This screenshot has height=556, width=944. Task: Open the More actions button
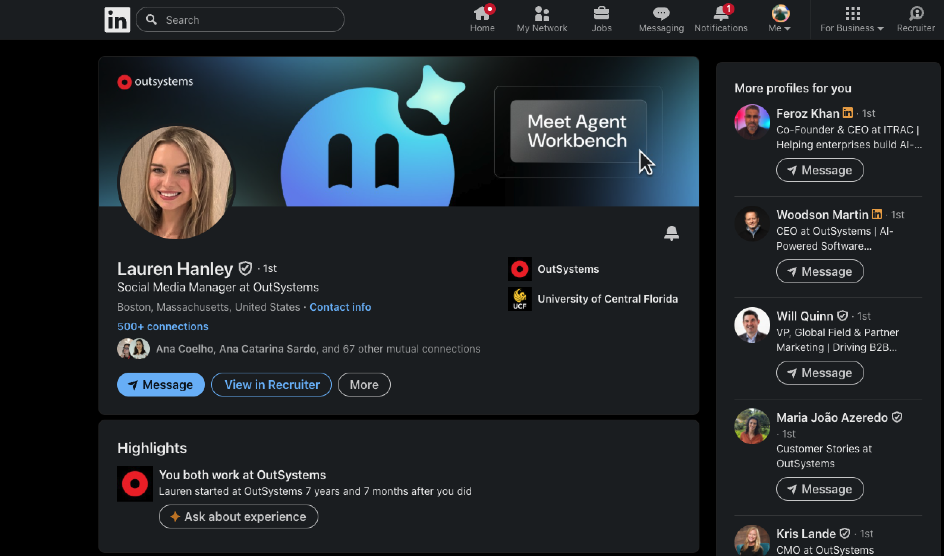click(x=364, y=385)
